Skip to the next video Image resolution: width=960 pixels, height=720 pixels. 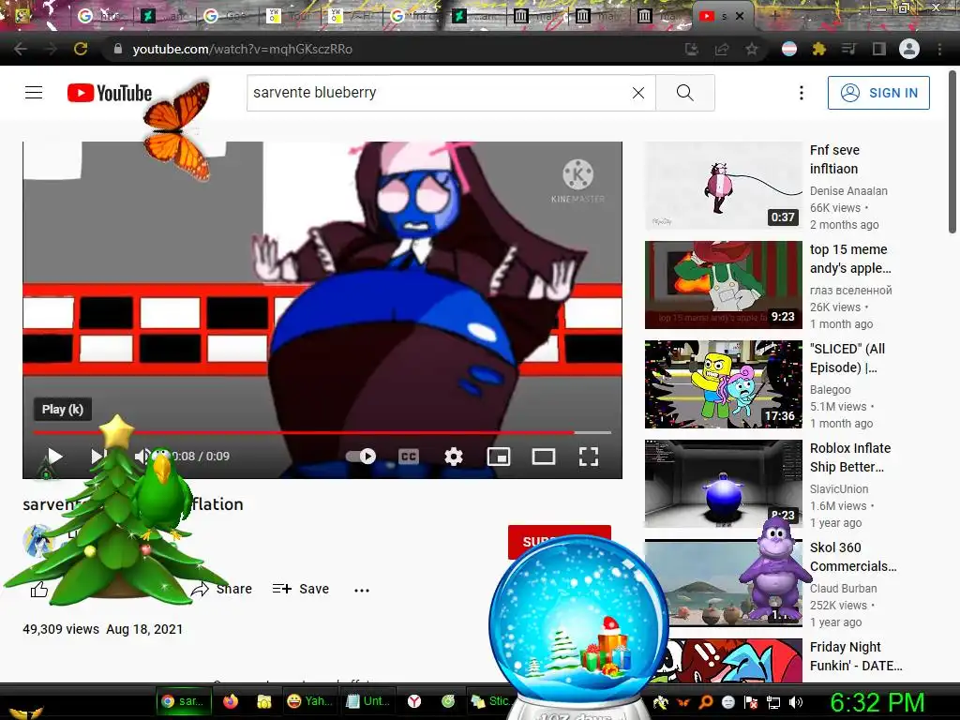97,456
